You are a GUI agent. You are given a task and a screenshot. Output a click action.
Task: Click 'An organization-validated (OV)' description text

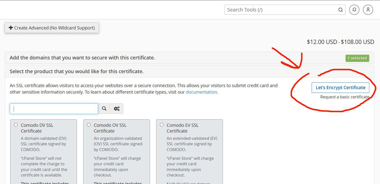[118, 144]
